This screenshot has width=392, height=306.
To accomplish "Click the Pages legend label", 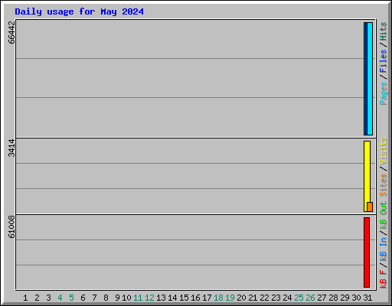I will click(x=384, y=93).
